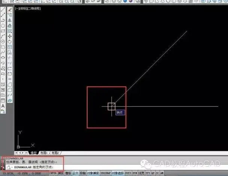Open the 二维线框 visual style menu
The height and width of the screenshot is (176, 228).
34,8
